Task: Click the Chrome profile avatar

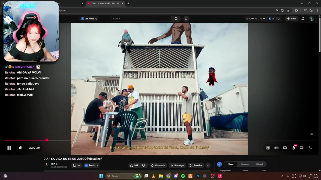Action: coord(311,10)
